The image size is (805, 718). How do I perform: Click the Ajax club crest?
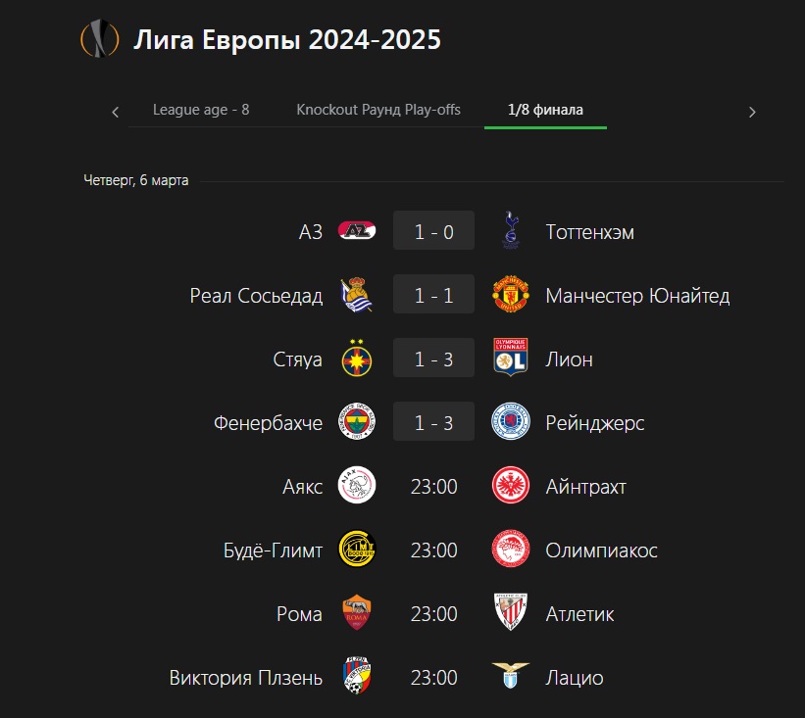click(x=357, y=485)
